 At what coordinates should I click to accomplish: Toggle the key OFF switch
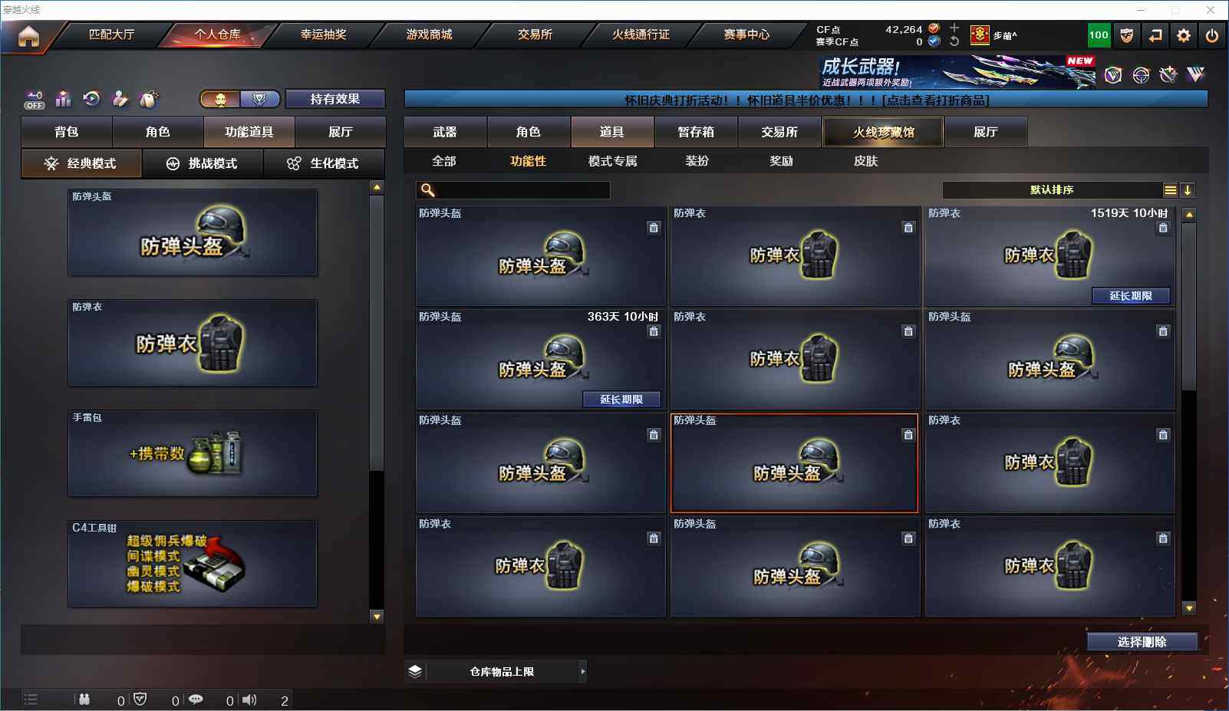coord(35,100)
